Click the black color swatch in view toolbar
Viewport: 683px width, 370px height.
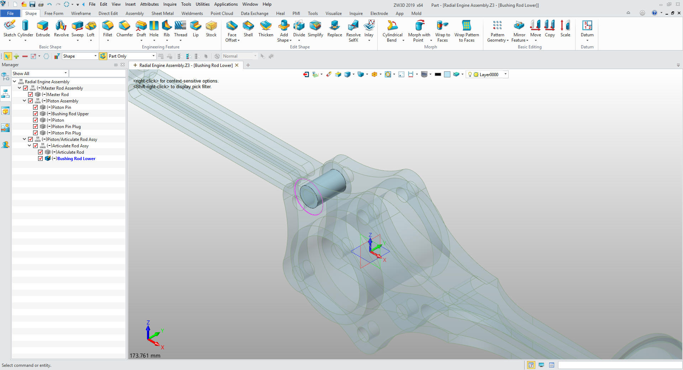pyautogui.click(x=438, y=74)
